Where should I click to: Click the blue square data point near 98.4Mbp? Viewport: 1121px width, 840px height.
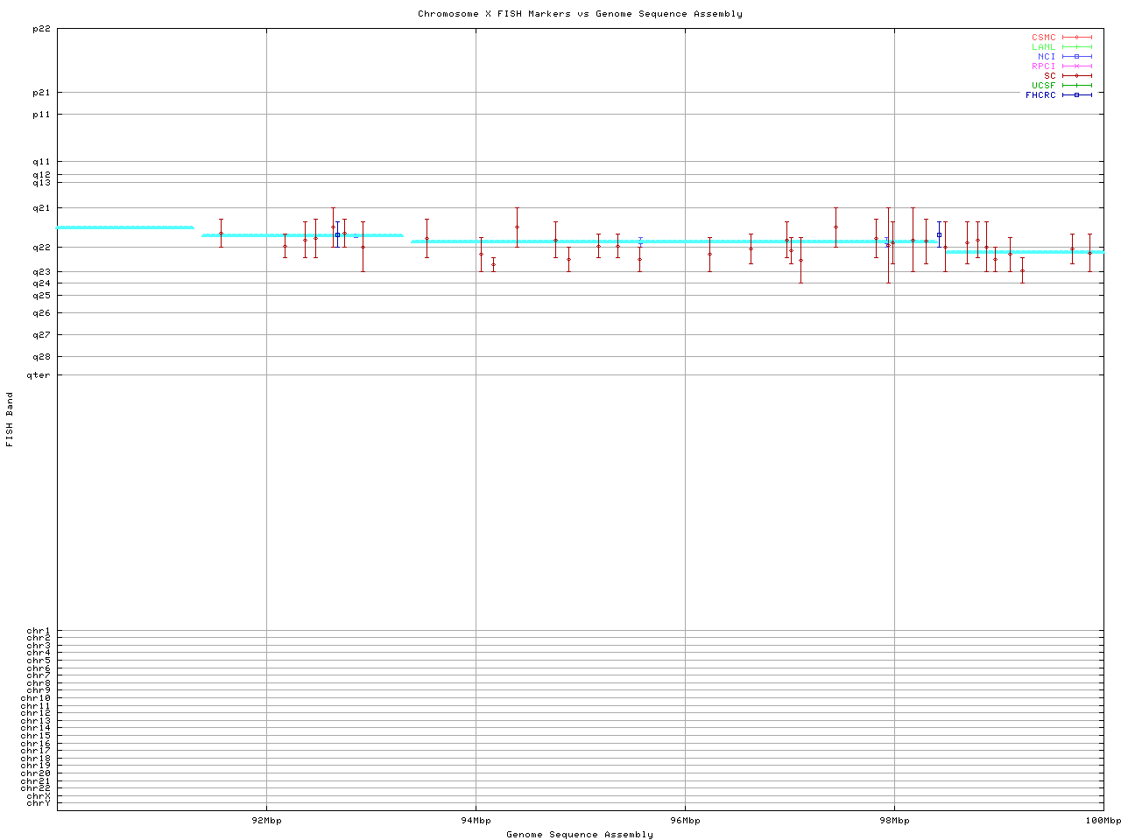(939, 234)
